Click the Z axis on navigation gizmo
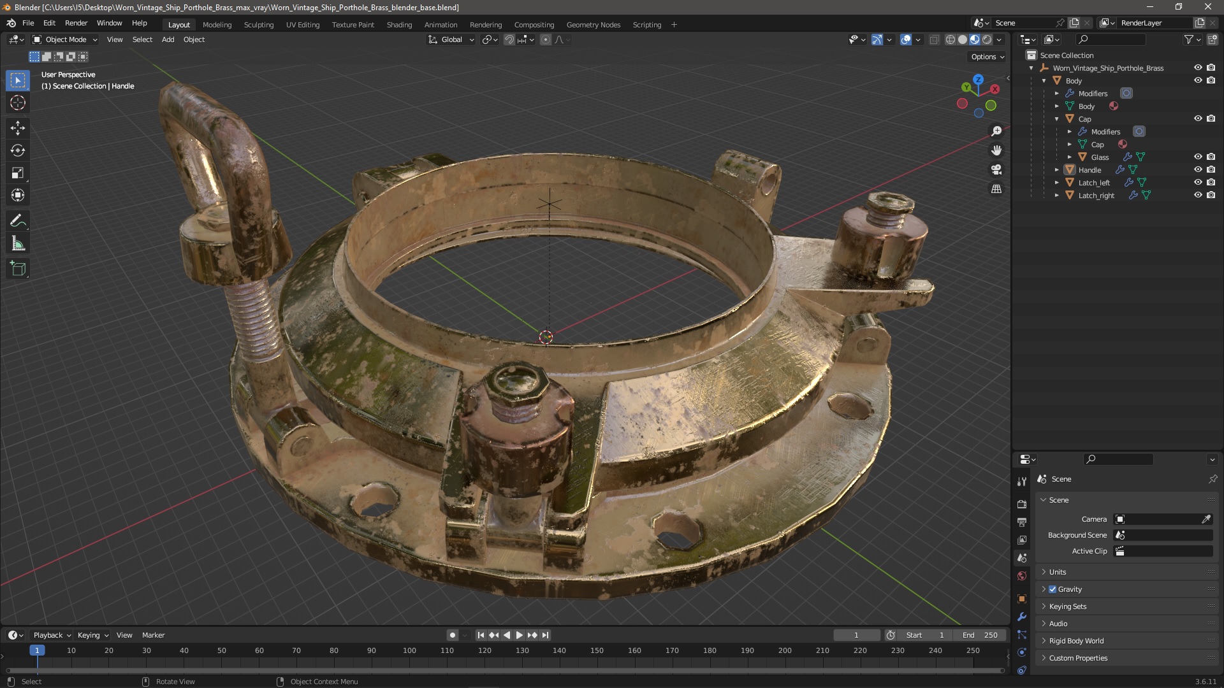The width and height of the screenshot is (1224, 688). (978, 80)
